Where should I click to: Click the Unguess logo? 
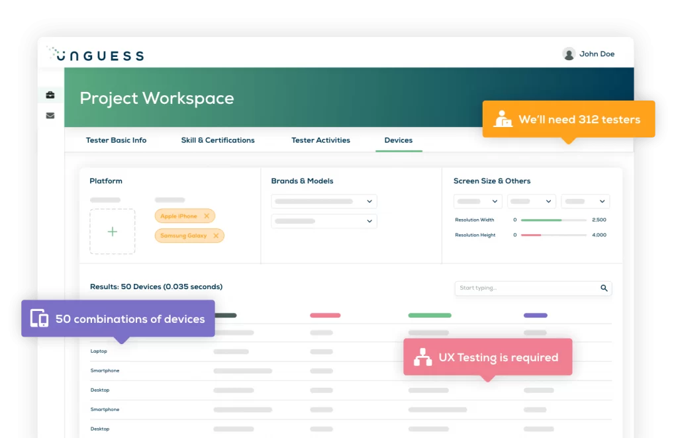coord(96,54)
